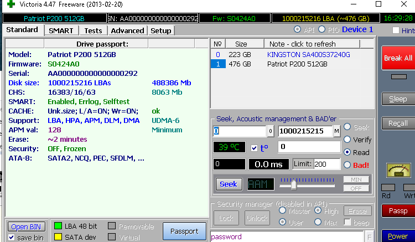Click the start LBA reset 0 button

coord(270,131)
